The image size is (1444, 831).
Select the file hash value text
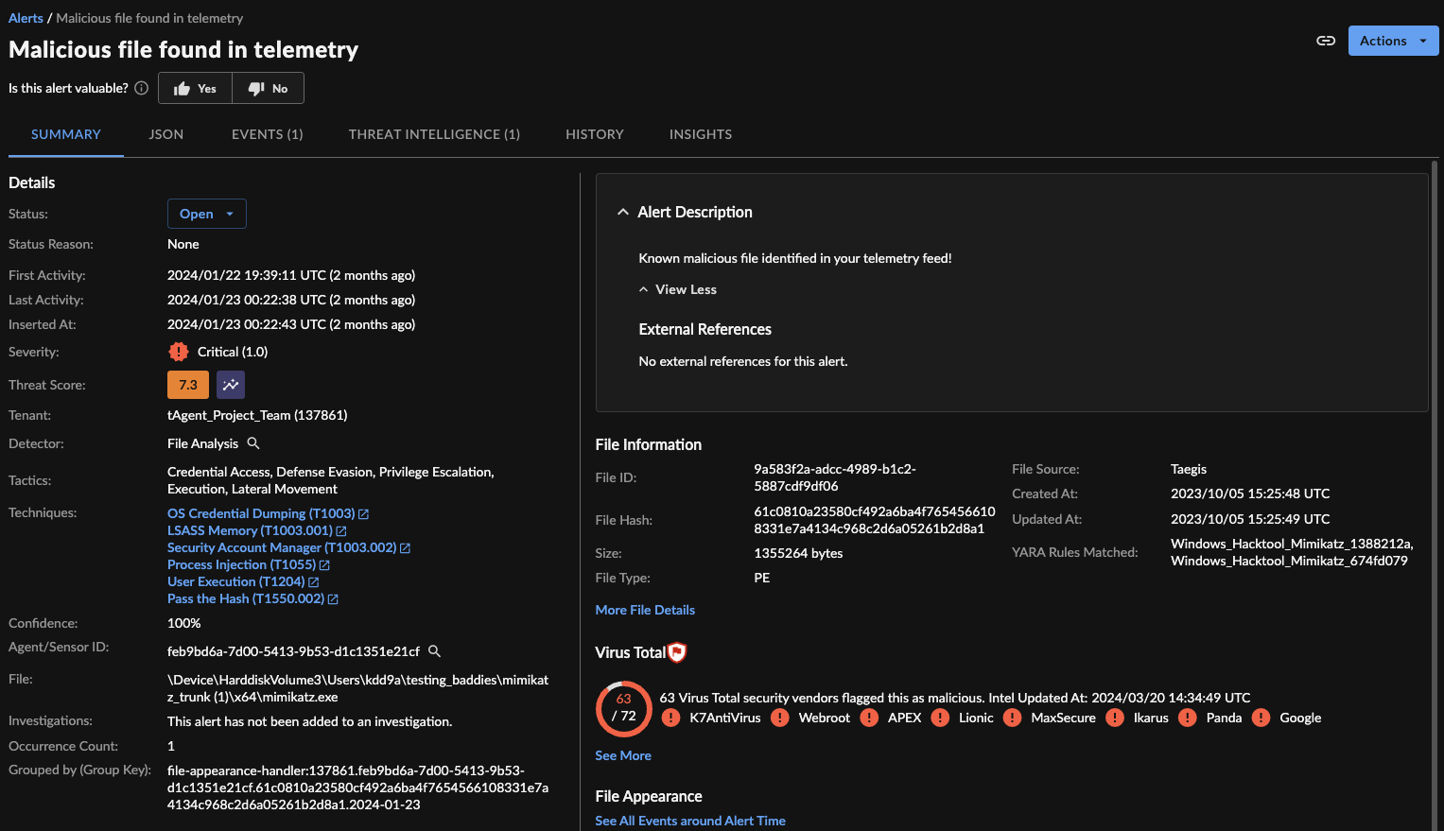(x=875, y=520)
